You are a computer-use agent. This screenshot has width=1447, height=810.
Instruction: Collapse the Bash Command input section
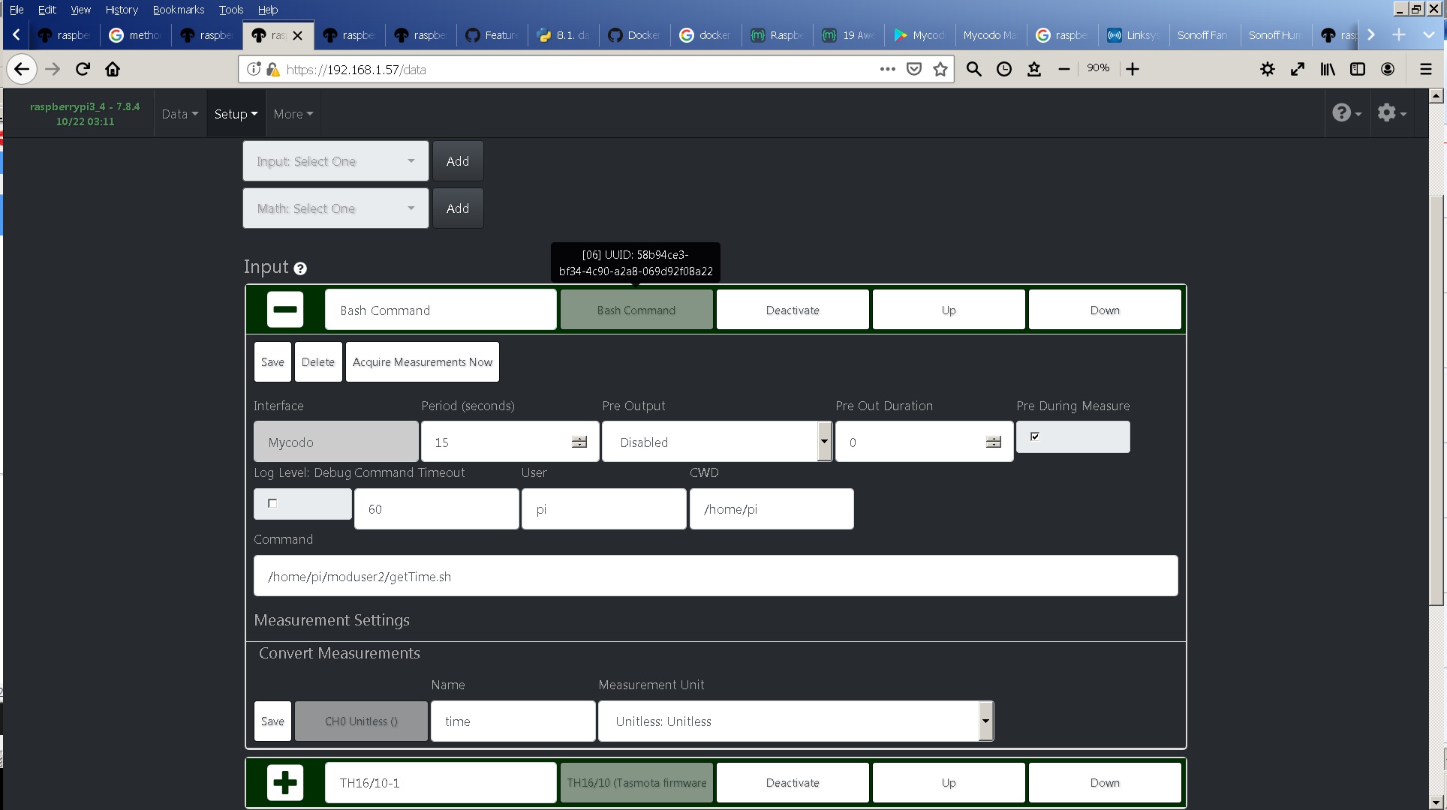[284, 309]
